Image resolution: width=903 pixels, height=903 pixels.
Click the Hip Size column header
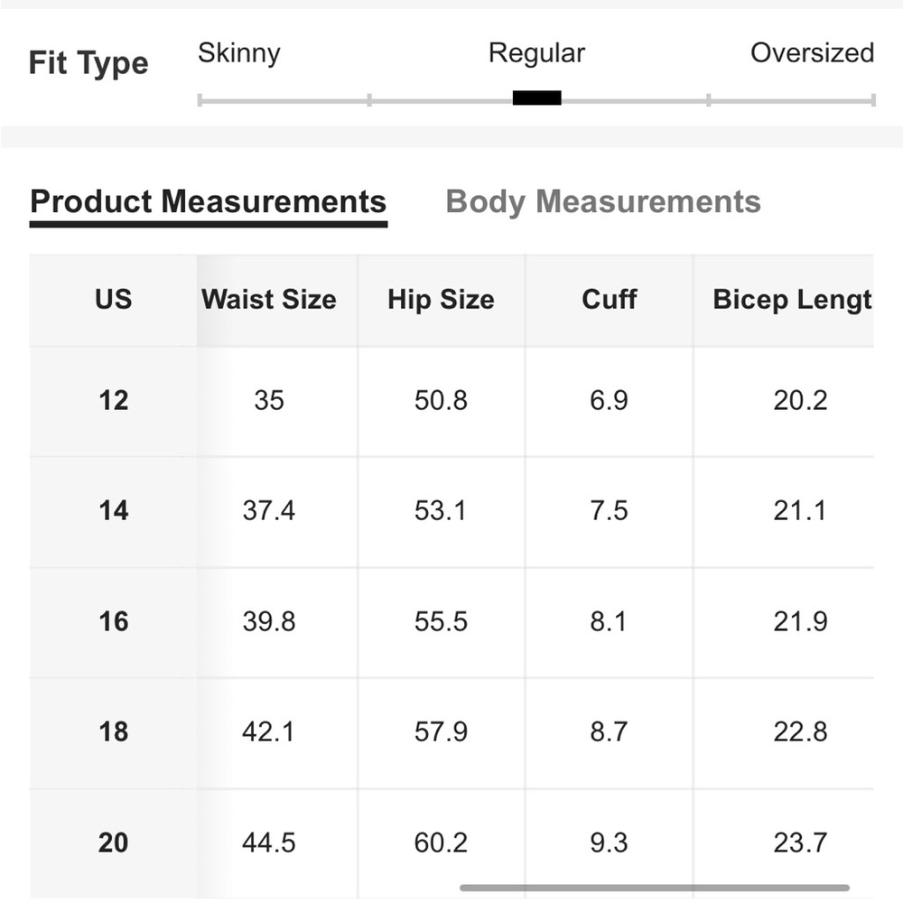click(x=442, y=300)
